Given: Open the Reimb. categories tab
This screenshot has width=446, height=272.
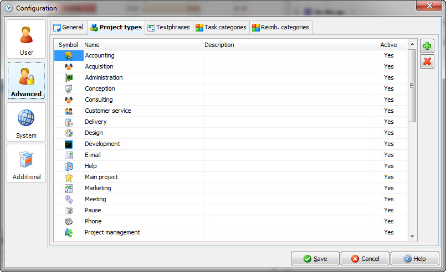Looking at the screenshot, I should point(281,27).
